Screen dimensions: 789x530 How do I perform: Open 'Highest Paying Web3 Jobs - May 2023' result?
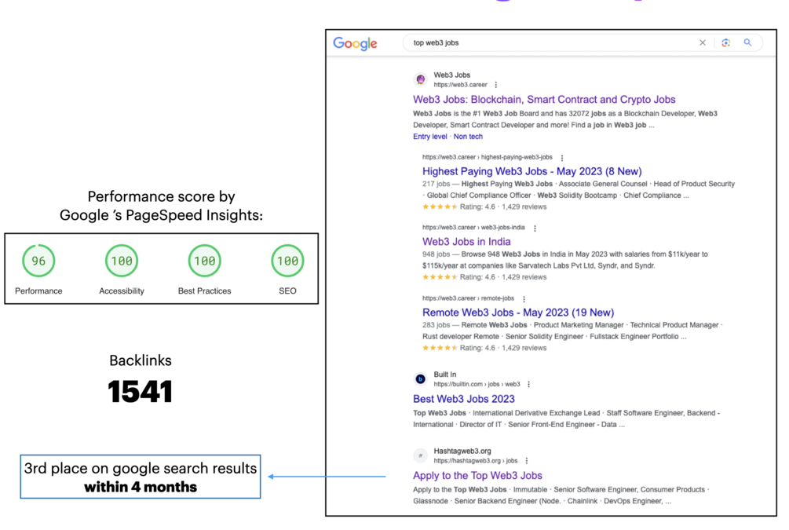pyautogui.click(x=531, y=171)
